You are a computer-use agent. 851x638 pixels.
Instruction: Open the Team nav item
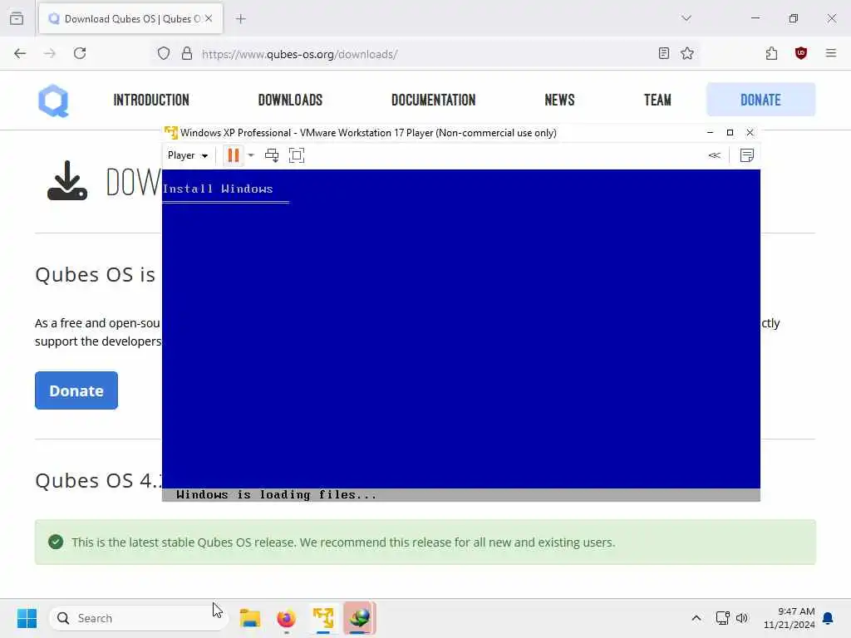coord(658,101)
